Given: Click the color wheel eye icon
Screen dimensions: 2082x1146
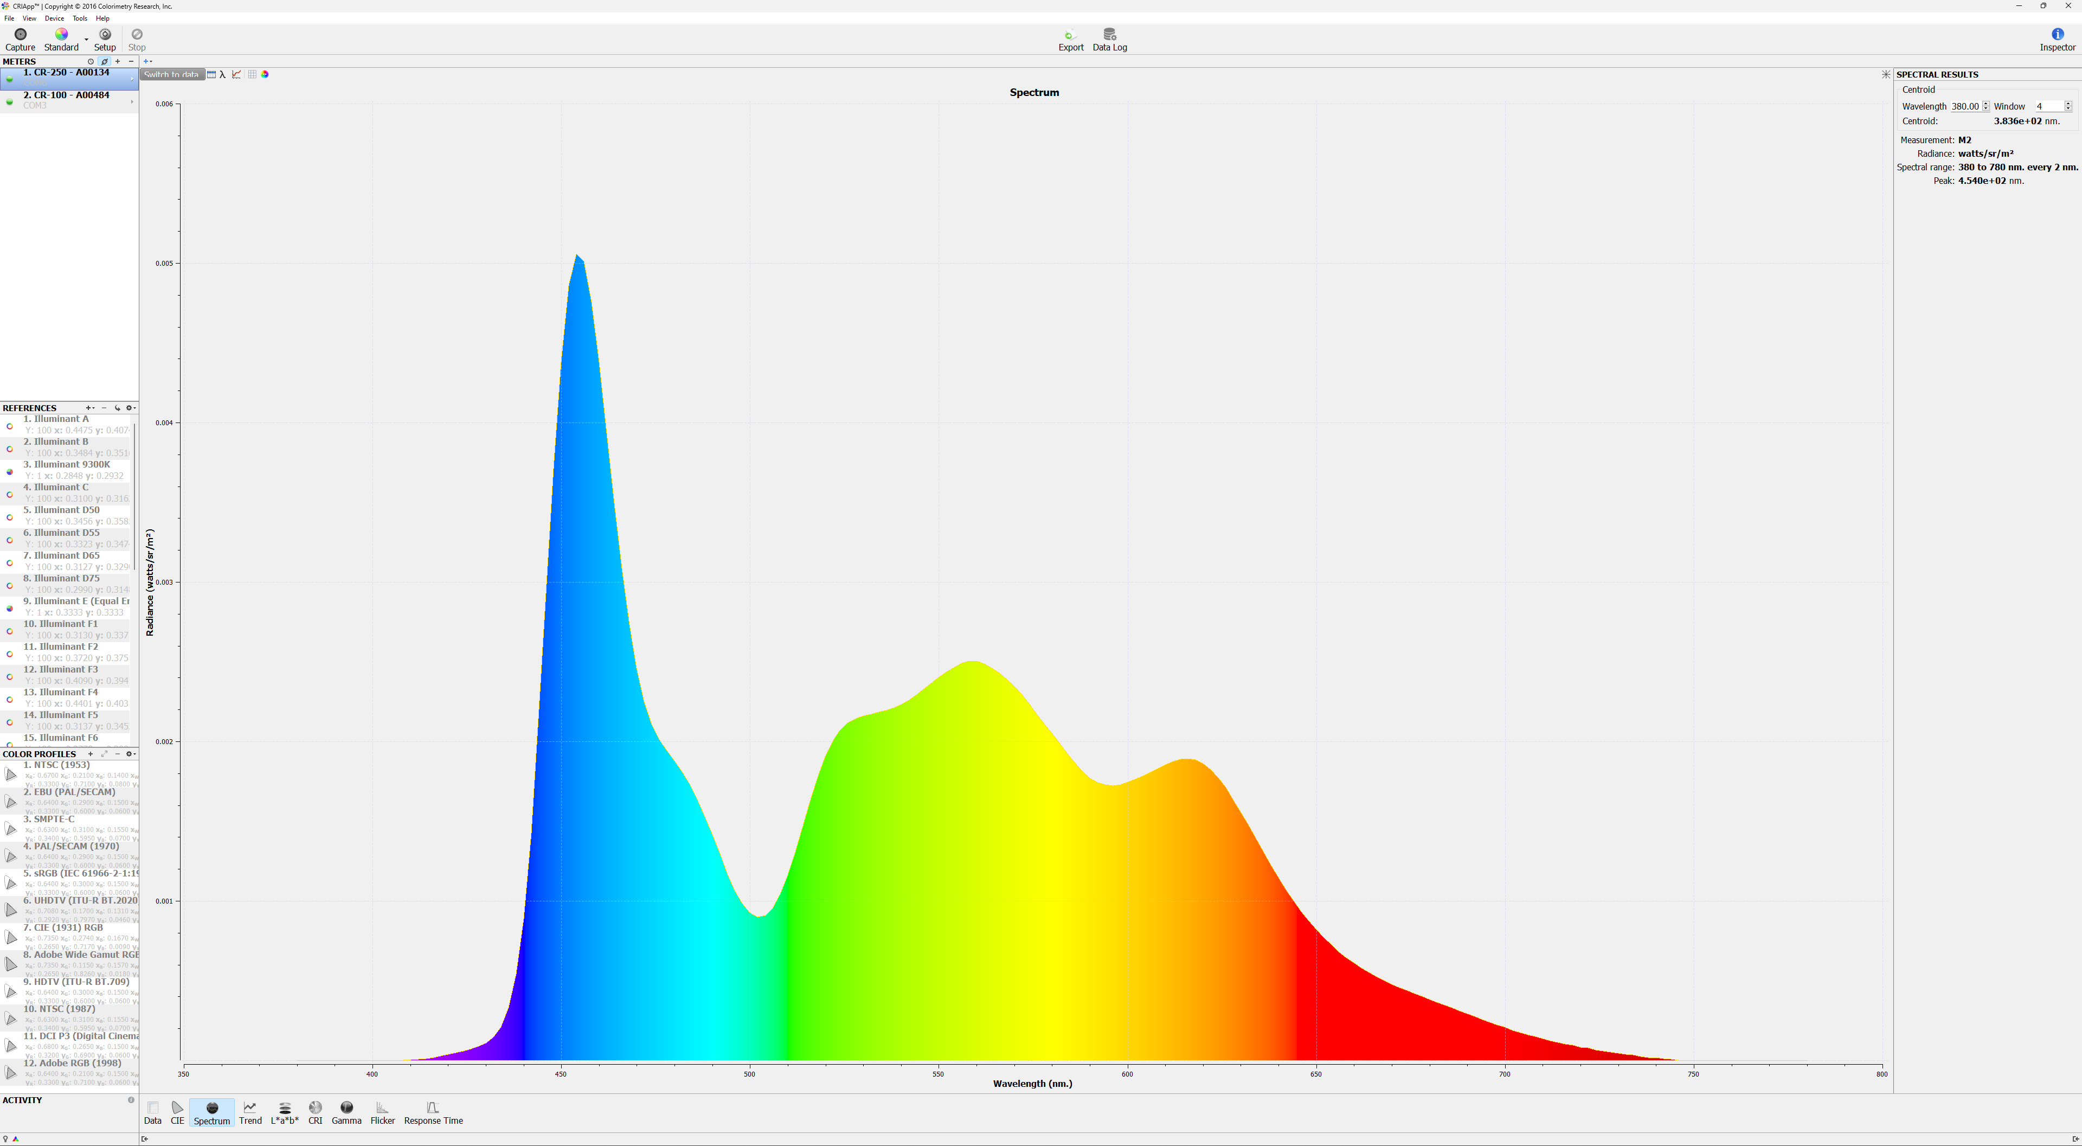Looking at the screenshot, I should [265, 74].
